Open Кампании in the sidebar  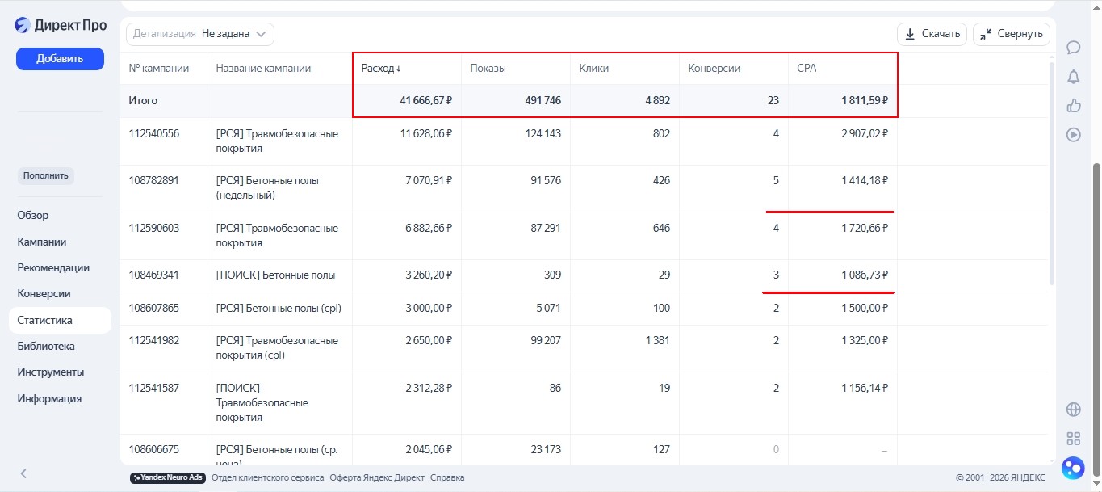click(x=42, y=242)
